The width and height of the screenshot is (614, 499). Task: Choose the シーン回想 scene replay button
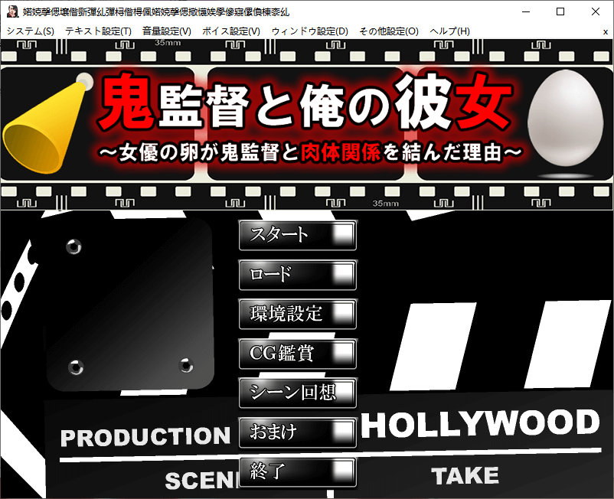point(297,393)
